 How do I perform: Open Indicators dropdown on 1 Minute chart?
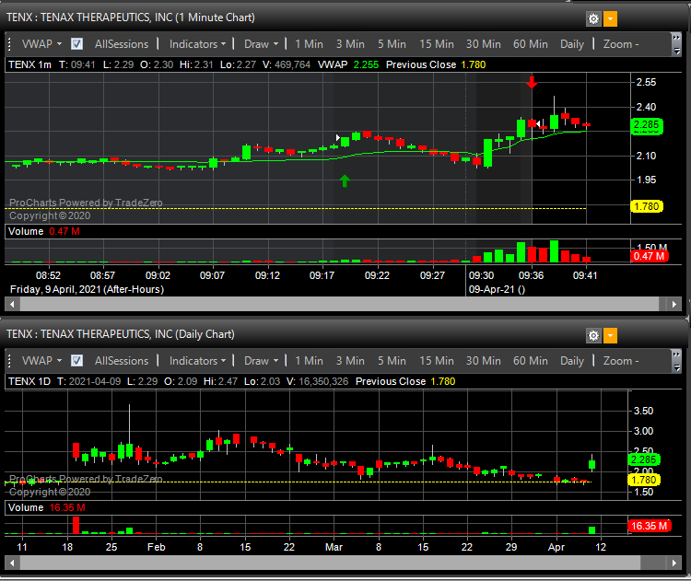tap(198, 44)
